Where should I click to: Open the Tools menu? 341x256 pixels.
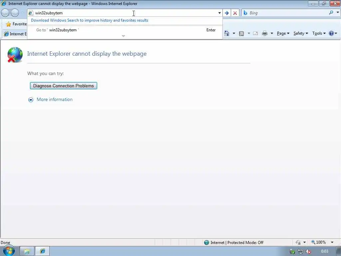tap(319, 33)
